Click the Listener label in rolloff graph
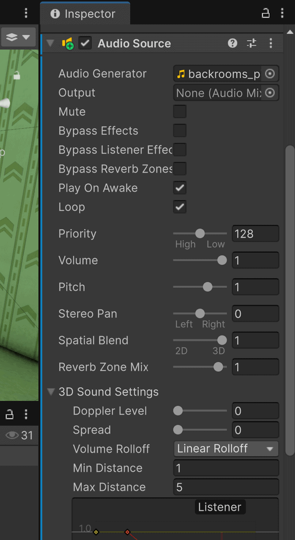This screenshot has width=295, height=540. [x=220, y=507]
